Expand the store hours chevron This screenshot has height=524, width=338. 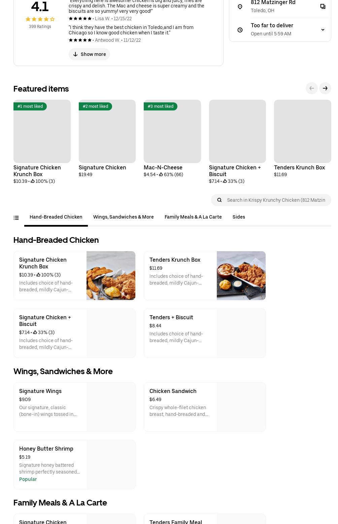[x=323, y=30]
